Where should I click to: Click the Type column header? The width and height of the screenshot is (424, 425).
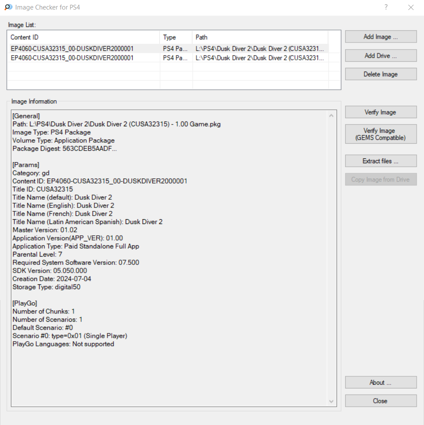[x=176, y=37]
